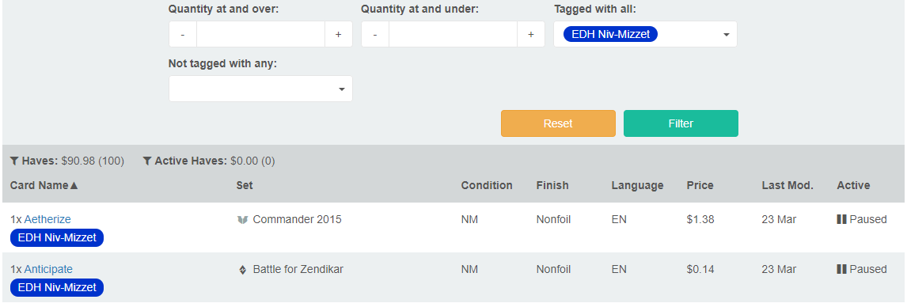The height and width of the screenshot is (307, 907).
Task: Apply filters with the Filter button
Action: [x=681, y=123]
